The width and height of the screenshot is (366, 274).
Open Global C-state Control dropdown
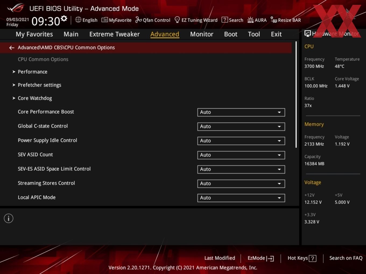pos(241,127)
